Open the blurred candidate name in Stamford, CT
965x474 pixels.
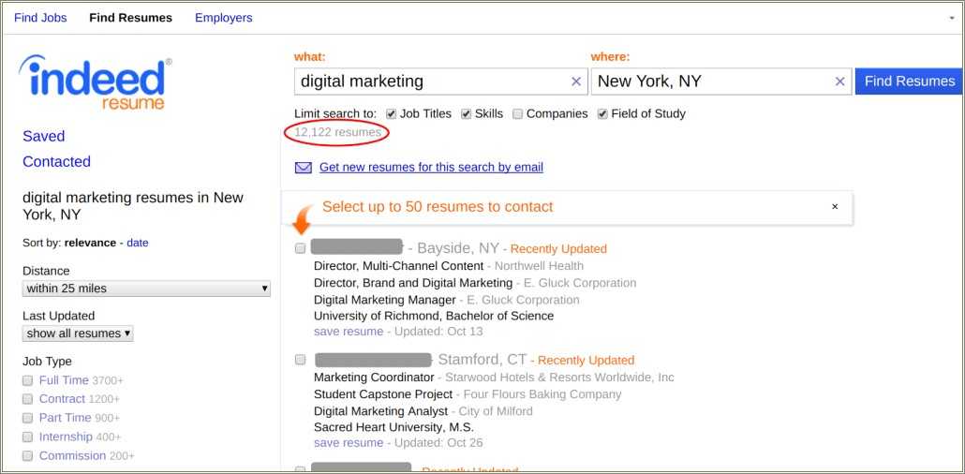[x=373, y=360]
